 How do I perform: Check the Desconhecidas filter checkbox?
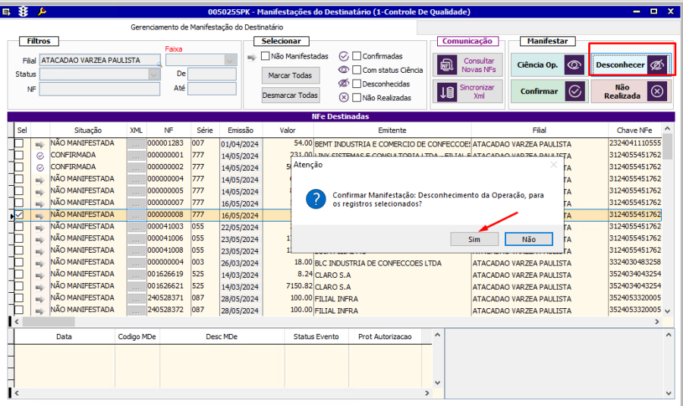pos(357,83)
